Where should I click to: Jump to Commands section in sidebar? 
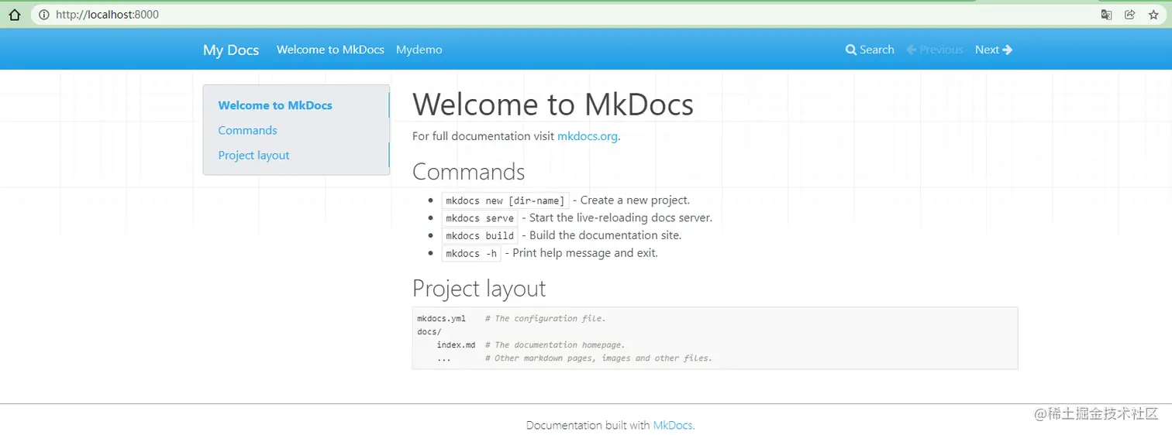(247, 130)
